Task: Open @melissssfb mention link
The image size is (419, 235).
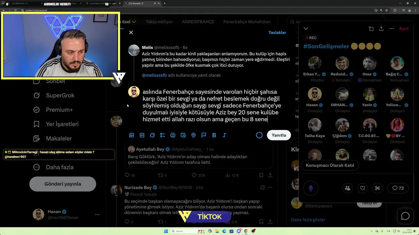Action: [x=154, y=75]
